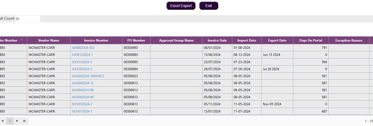Sort by Days On Portal column

click(x=311, y=40)
